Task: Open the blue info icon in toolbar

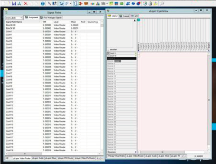Action: [43, 3]
